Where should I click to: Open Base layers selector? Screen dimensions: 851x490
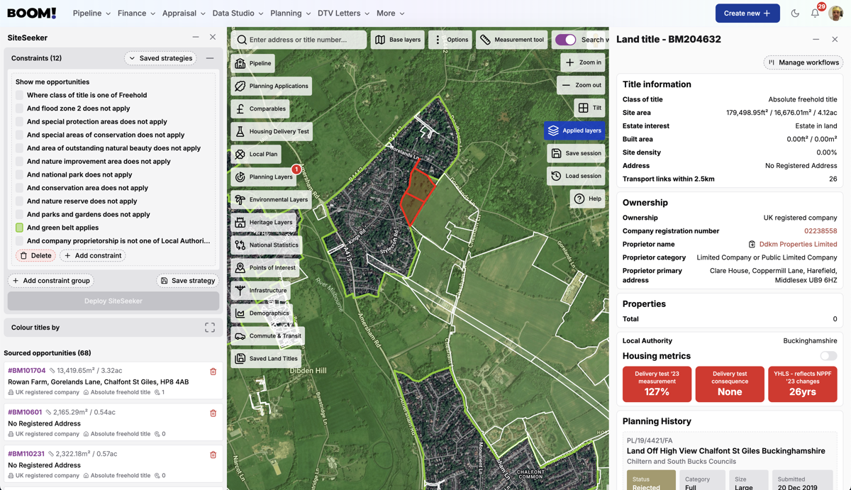coord(397,40)
